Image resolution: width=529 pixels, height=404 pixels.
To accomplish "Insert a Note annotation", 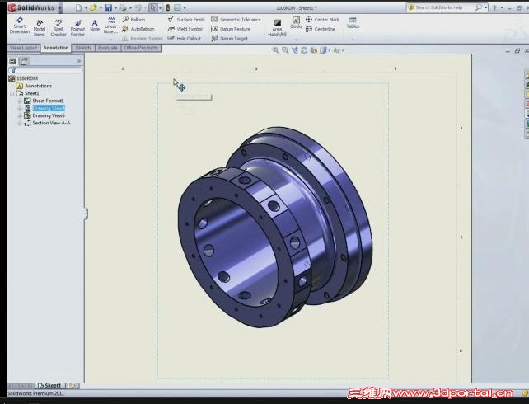I will pyautogui.click(x=95, y=26).
